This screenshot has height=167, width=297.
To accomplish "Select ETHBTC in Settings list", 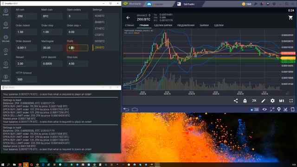I will pos(100,28).
